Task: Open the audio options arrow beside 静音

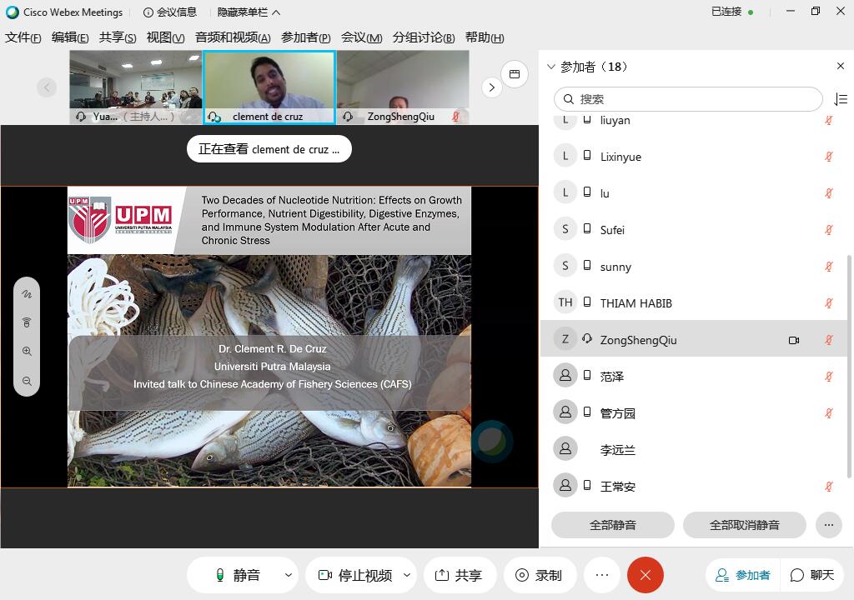Action: [289, 575]
